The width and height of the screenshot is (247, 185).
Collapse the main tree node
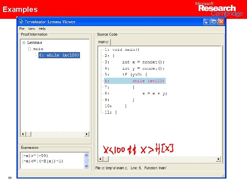pos(30,49)
